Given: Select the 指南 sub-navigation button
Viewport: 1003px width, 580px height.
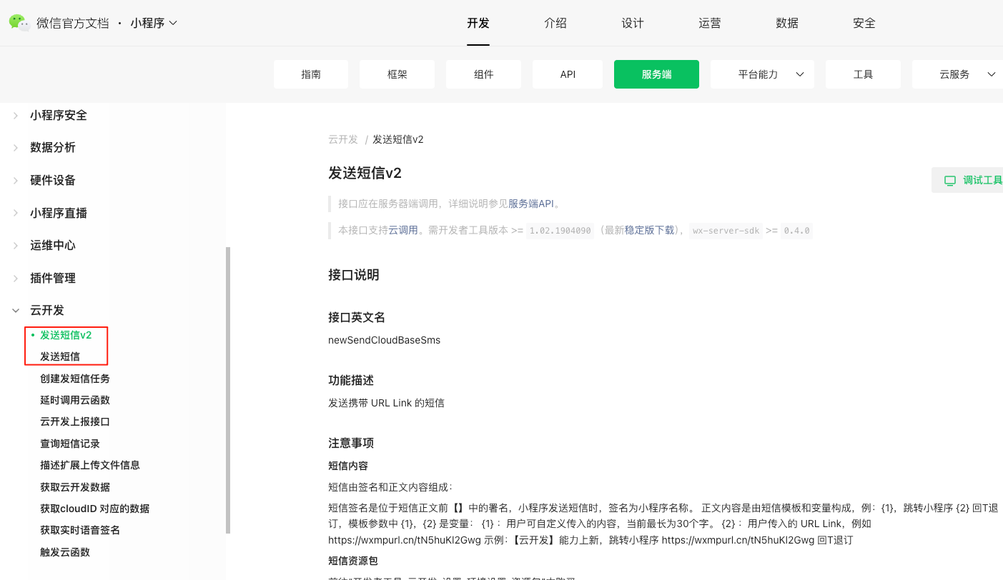Looking at the screenshot, I should (311, 74).
